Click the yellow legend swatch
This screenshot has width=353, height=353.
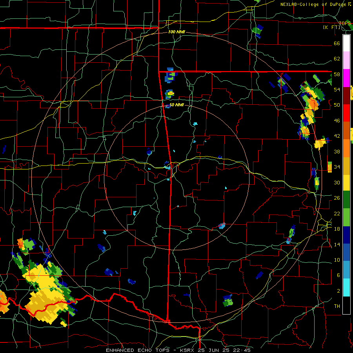point(346,183)
